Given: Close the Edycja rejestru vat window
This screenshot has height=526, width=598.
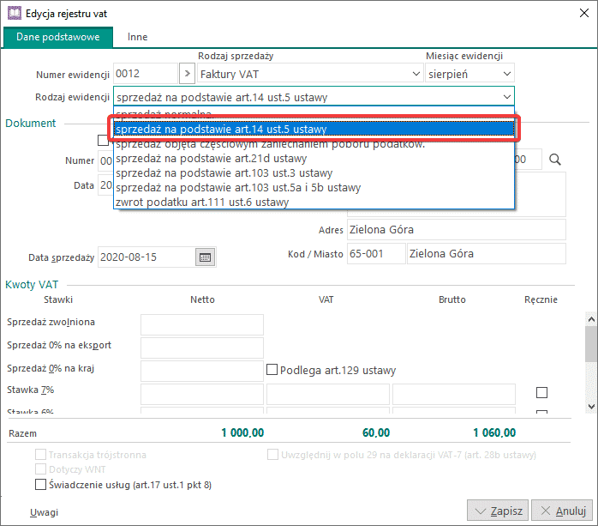Looking at the screenshot, I should tap(584, 13).
